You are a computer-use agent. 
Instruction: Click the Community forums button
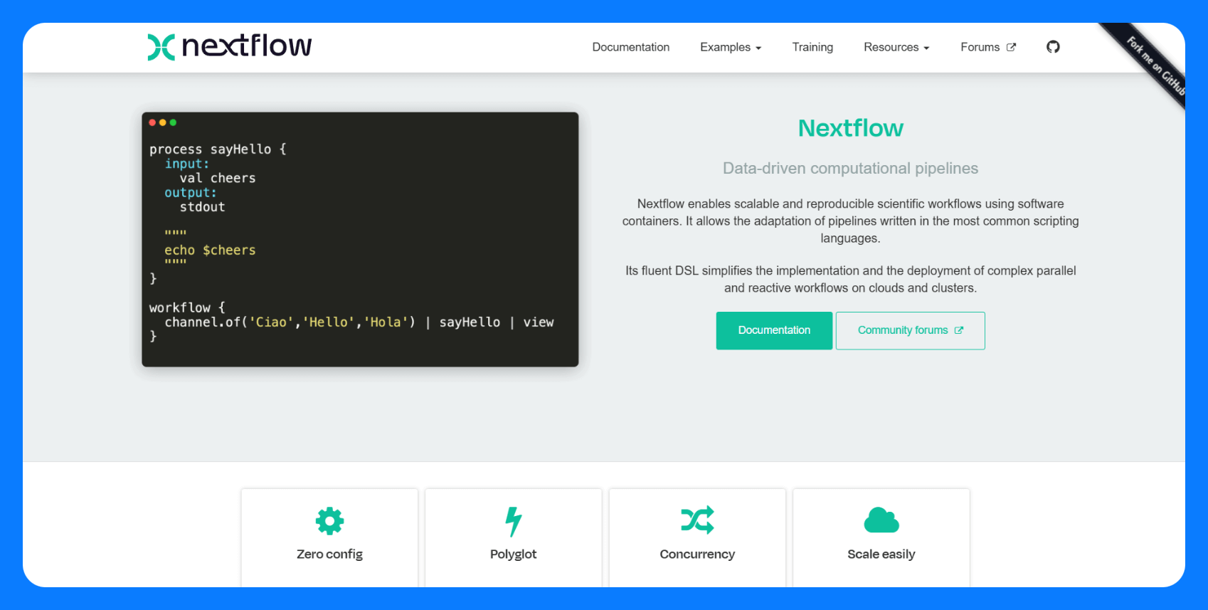[x=911, y=330]
